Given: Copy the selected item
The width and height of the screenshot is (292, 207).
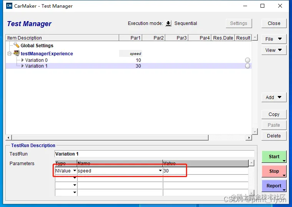Looking at the screenshot, I should (x=274, y=114).
